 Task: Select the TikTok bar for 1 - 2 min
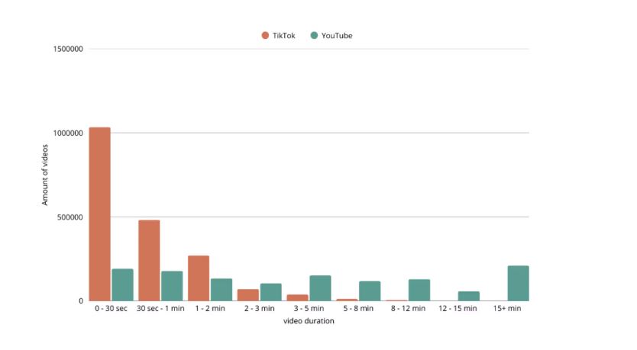pos(199,278)
